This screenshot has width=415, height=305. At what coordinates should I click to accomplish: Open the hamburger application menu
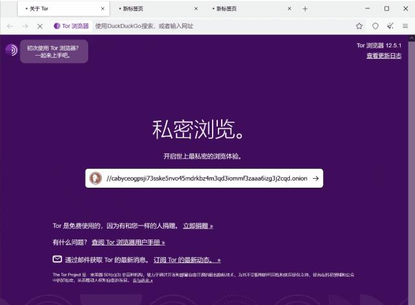point(405,26)
